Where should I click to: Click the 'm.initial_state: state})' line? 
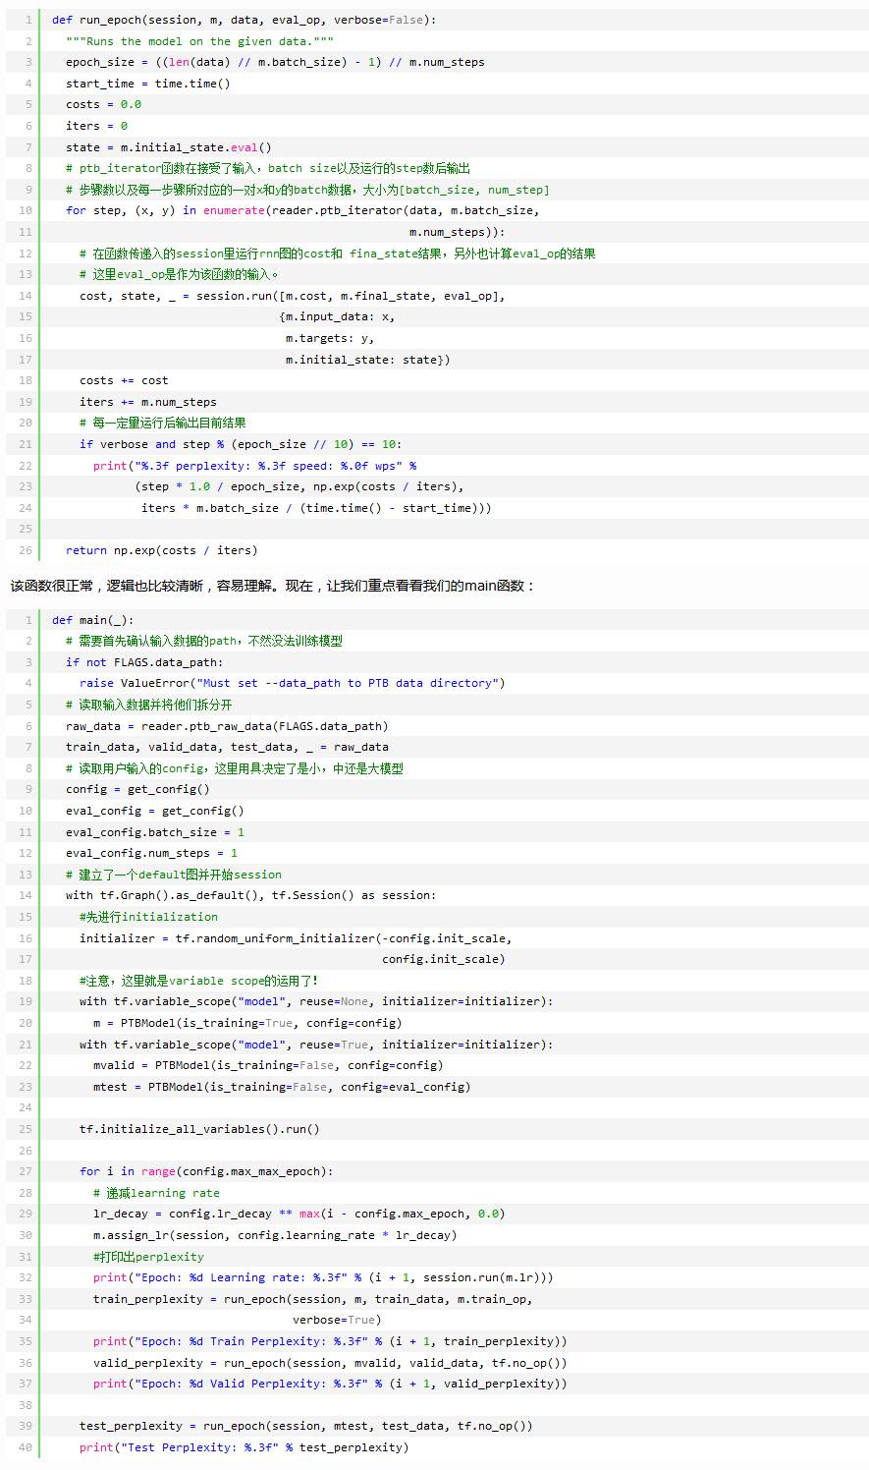tap(368, 360)
